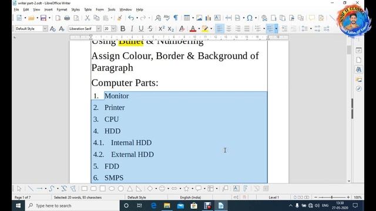376x211 pixels.
Task: Select the Ellipse shape tool
Action: pyautogui.click(x=112, y=189)
